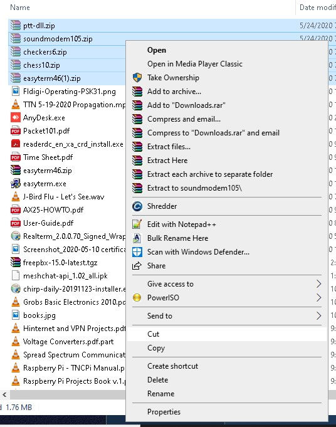Screen dimensions: 336x427
Task: Select Open in Media Player Classic
Action: click(227, 64)
